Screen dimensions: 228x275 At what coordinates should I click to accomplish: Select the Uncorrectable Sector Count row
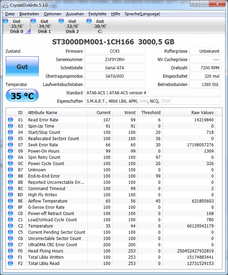pyautogui.click(x=111, y=239)
